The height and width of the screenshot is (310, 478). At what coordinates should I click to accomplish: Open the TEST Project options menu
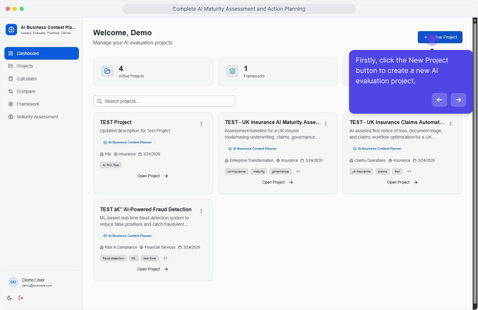[201, 124]
